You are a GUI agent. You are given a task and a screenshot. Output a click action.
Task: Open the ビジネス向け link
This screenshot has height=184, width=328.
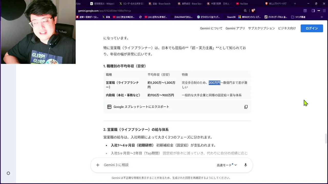coord(287,28)
